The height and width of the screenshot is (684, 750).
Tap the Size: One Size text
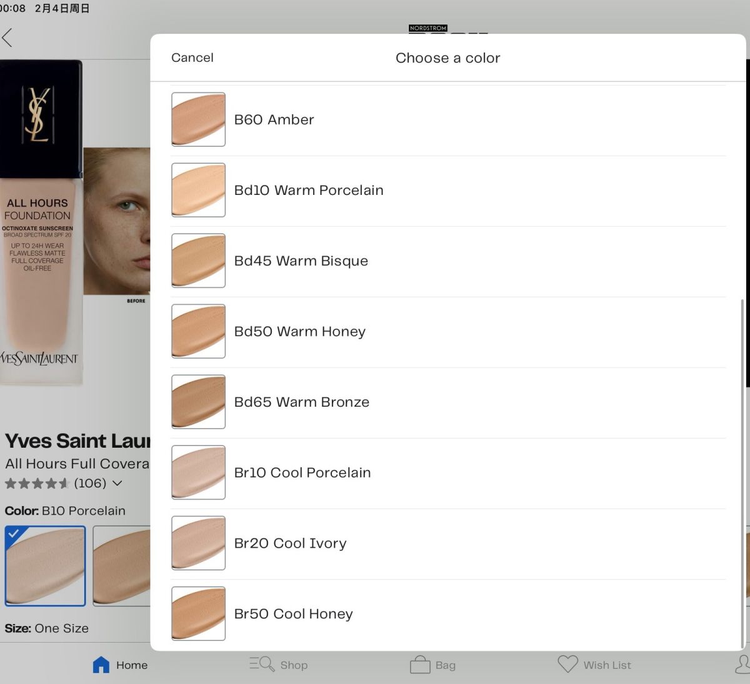click(47, 628)
